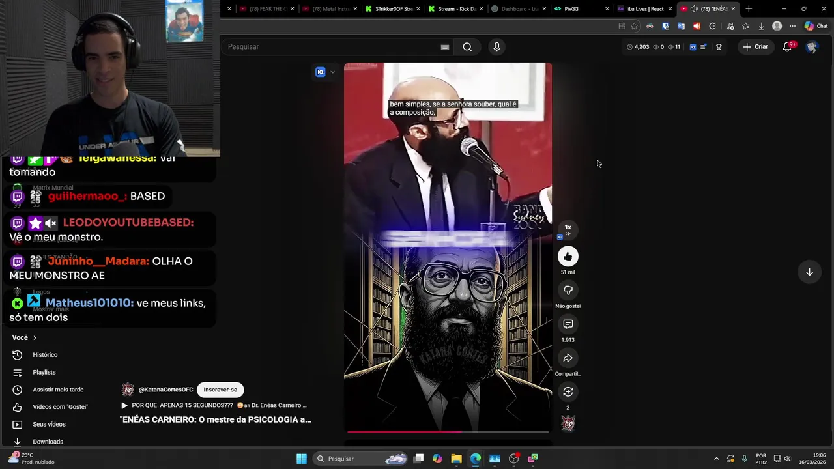Click the Matheus101010 username in chat
The width and height of the screenshot is (834, 469).
tap(89, 303)
